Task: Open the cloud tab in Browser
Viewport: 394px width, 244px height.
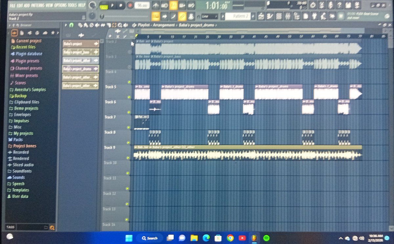Action: tap(45, 33)
